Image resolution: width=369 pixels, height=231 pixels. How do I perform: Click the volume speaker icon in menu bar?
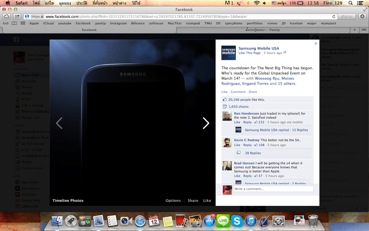click(265, 3)
